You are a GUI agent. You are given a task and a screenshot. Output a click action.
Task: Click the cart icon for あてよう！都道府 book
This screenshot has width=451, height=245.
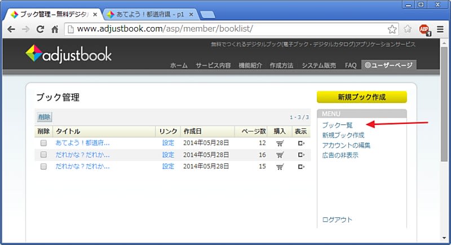(280, 143)
